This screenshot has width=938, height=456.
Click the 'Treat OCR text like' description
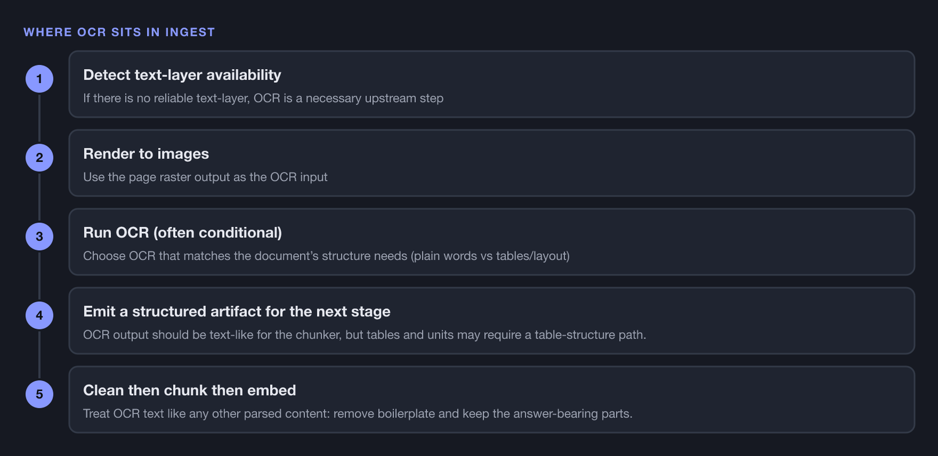pos(358,414)
